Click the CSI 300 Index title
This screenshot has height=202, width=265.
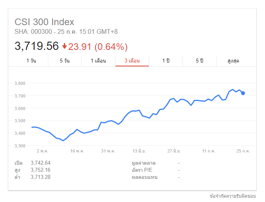tap(44, 22)
